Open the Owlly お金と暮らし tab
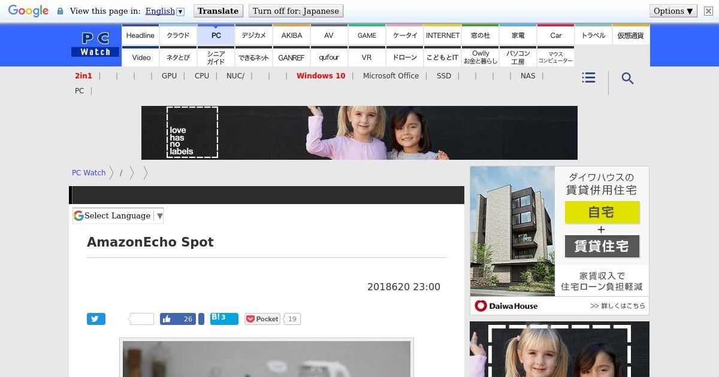The width and height of the screenshot is (719, 377). [481, 57]
